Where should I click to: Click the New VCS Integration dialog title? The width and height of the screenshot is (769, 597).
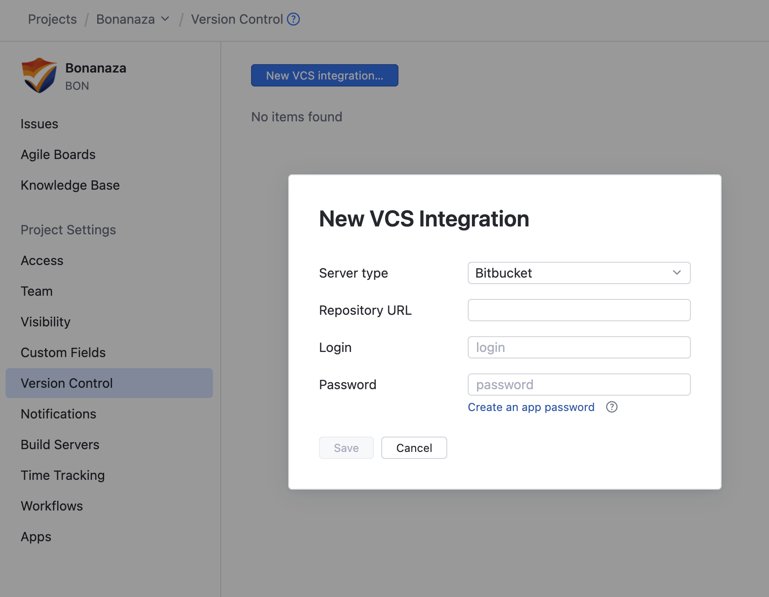point(424,219)
